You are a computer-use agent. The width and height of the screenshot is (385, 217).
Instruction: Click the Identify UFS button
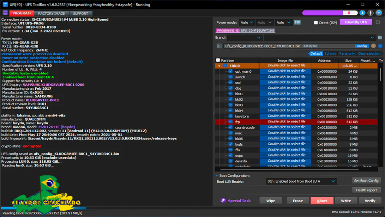pyautogui.click(x=356, y=22)
